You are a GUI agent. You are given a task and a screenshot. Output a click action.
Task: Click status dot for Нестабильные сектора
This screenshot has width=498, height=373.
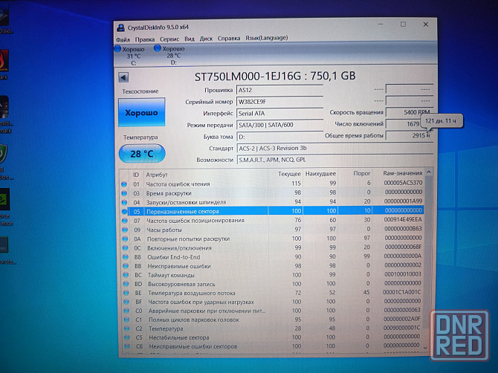click(127, 337)
